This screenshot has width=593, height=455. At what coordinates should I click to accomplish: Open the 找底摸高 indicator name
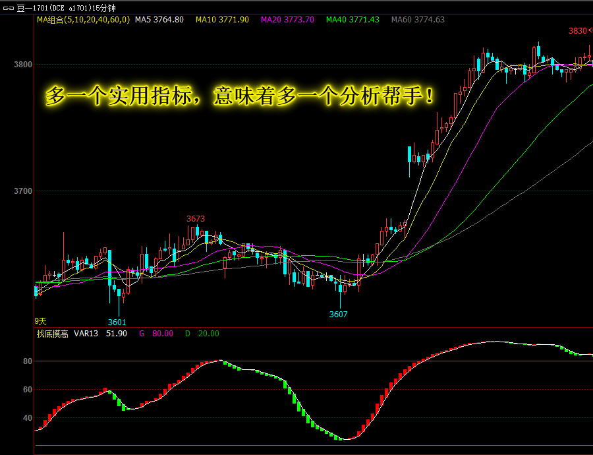[52, 334]
